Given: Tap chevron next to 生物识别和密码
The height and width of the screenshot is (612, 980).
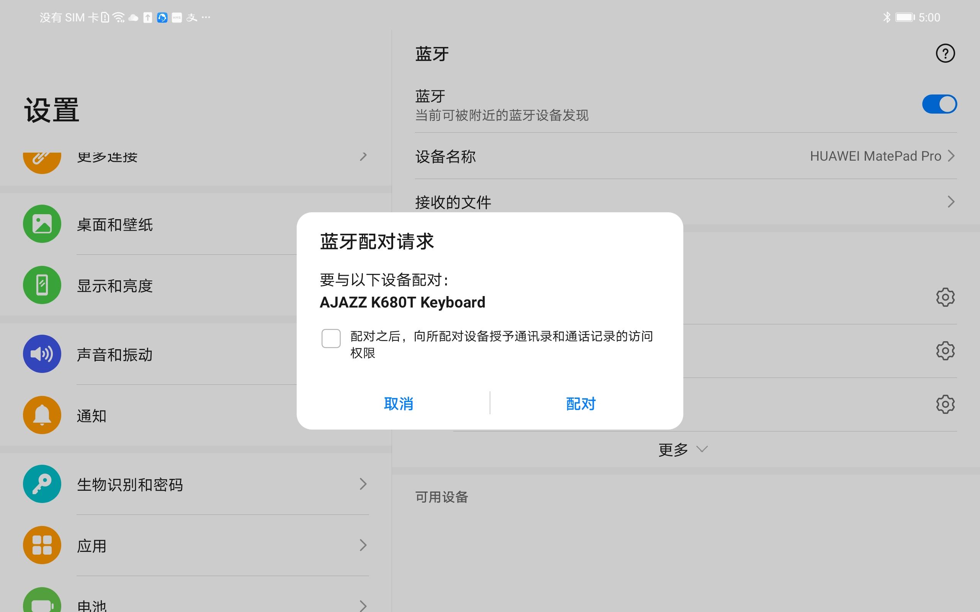Looking at the screenshot, I should [x=363, y=484].
